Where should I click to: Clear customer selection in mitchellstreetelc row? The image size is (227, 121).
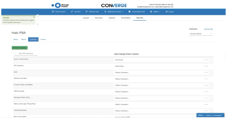pyautogui.click(x=205, y=110)
